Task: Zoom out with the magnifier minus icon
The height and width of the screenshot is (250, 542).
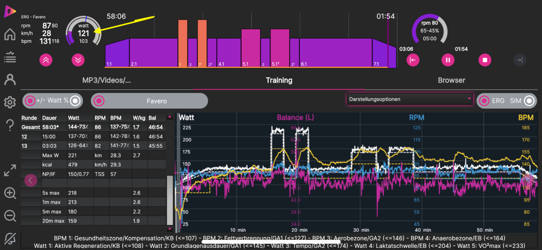Action: click(x=10, y=215)
